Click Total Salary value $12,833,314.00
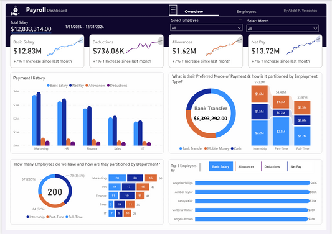332x234 pixels. click(31, 29)
